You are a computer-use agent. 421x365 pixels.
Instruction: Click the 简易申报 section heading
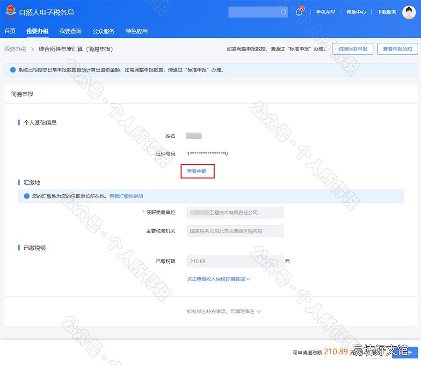22,94
